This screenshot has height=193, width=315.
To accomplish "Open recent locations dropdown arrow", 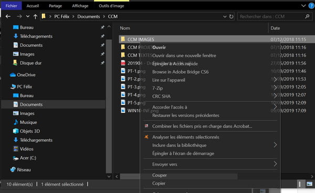I will [28, 16].
